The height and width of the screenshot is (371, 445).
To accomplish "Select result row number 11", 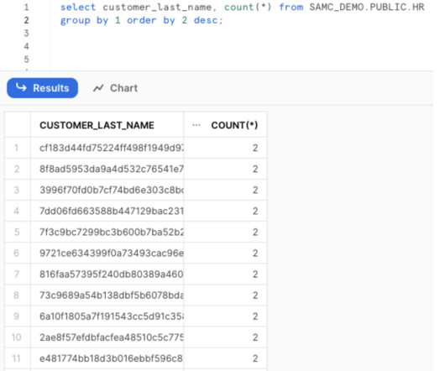I will [17, 358].
